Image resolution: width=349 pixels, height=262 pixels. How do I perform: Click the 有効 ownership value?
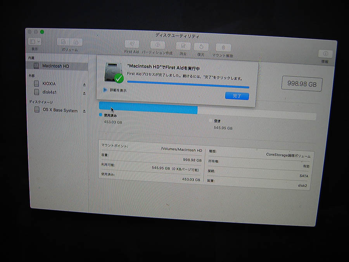click(306, 166)
